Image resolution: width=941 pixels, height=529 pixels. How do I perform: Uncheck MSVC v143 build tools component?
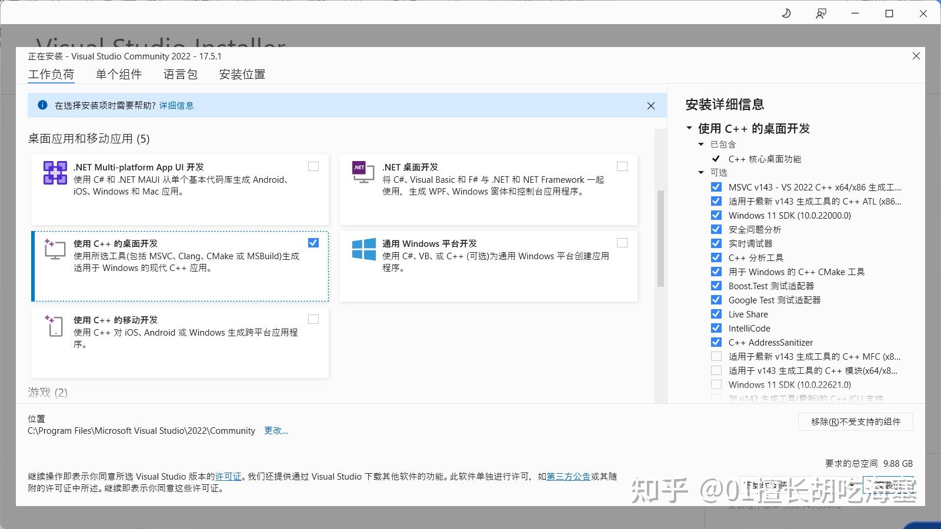point(716,187)
